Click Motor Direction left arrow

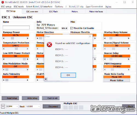(38, 38)
